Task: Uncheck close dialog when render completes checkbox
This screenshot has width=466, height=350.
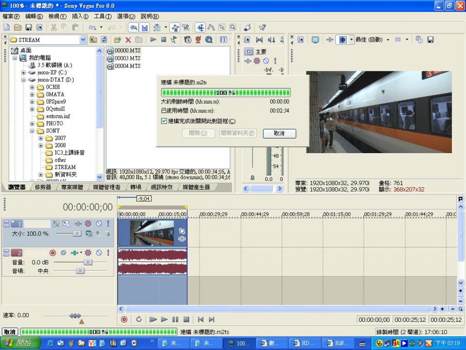Action: 164,121
